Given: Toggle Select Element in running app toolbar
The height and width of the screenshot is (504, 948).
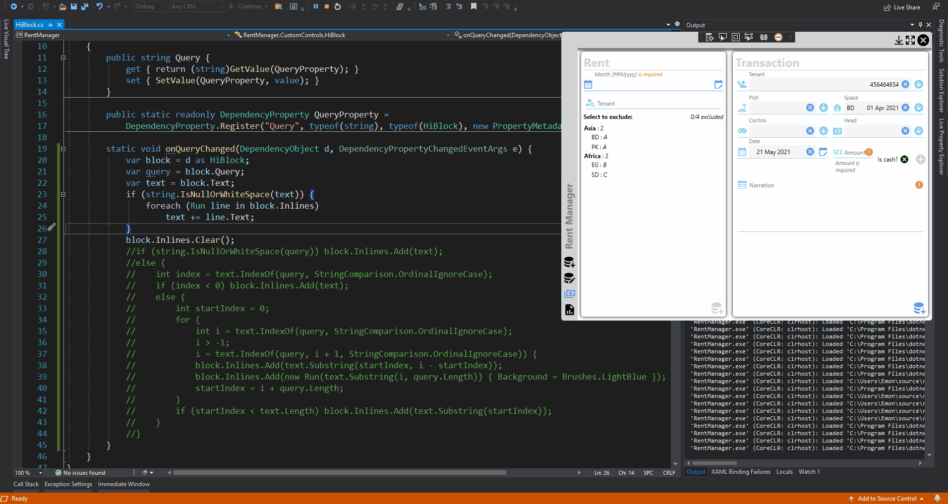Looking at the screenshot, I should [x=722, y=37].
